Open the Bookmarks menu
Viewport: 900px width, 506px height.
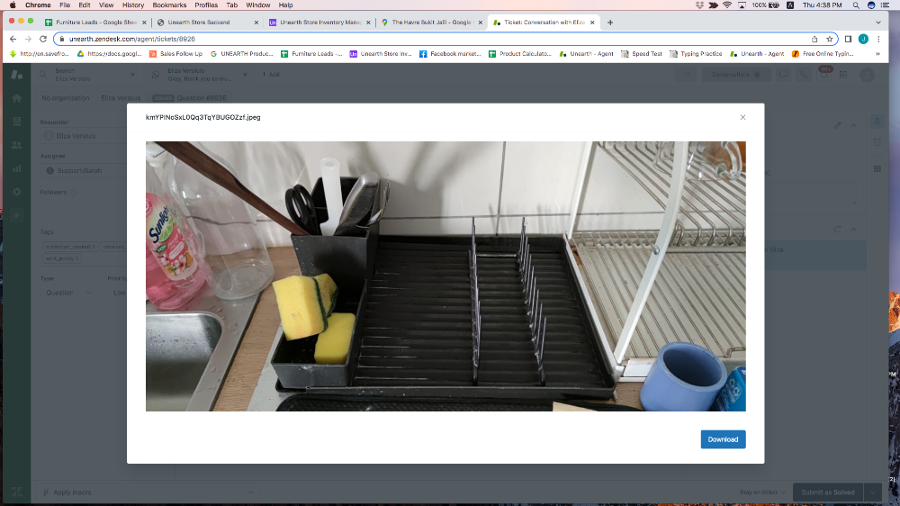(x=169, y=5)
